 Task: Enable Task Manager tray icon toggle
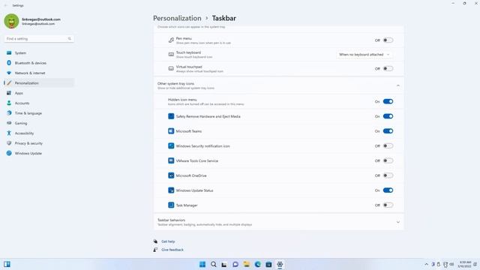click(388, 205)
